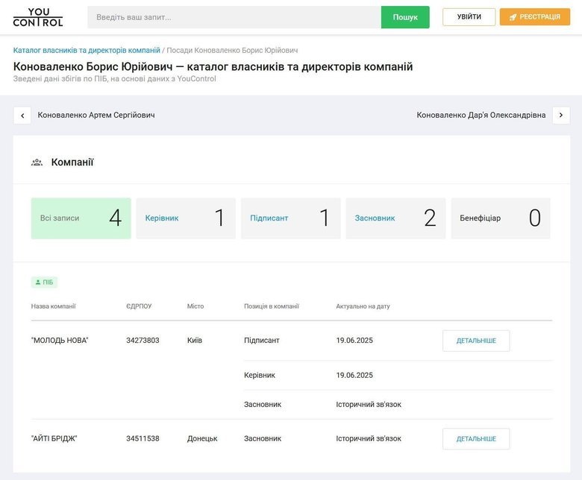
Task: Click the Актуально на дату column header
Action: pyautogui.click(x=363, y=306)
